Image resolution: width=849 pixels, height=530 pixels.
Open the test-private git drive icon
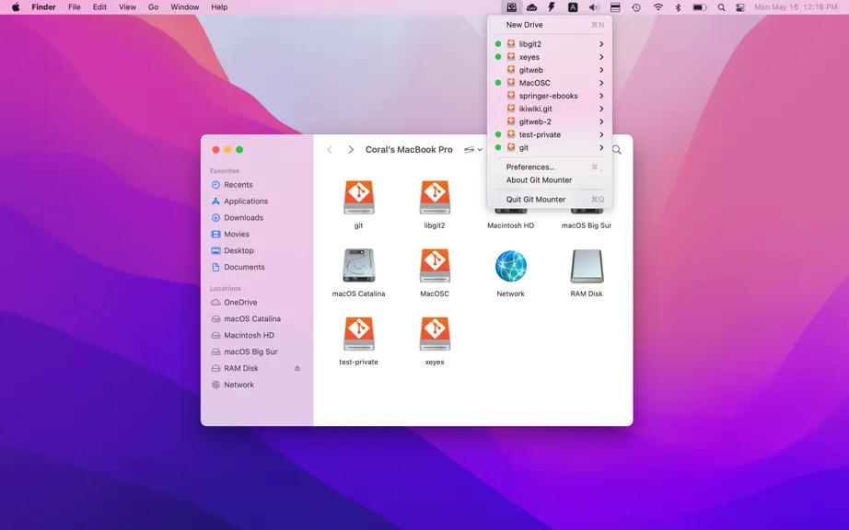pyautogui.click(x=358, y=334)
